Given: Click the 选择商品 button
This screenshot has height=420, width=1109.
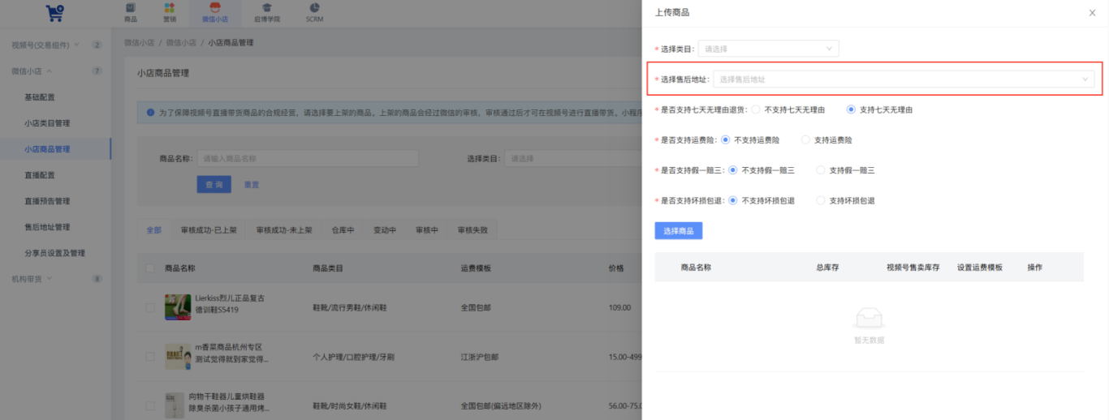Looking at the screenshot, I should pos(679,231).
